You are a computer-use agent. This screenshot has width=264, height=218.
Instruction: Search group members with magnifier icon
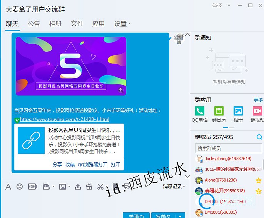coord(260,137)
